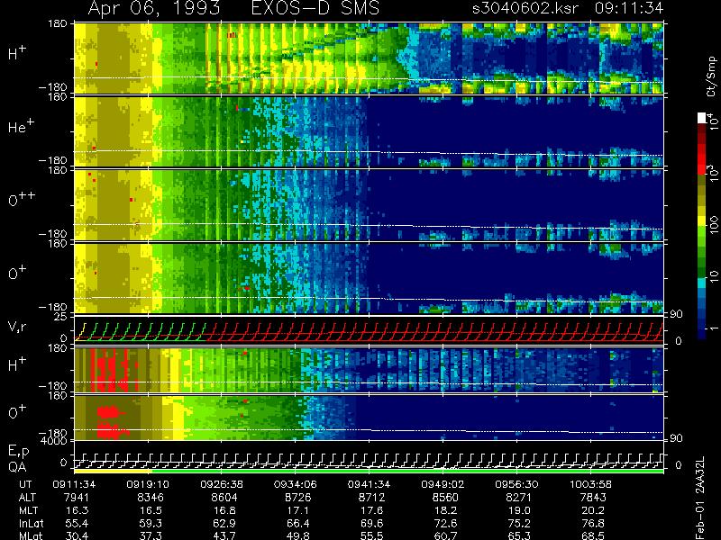Click the vertical text "Feb-01 2AA32L"
Image resolution: width=721 pixels, height=540 pixels.
[700, 498]
